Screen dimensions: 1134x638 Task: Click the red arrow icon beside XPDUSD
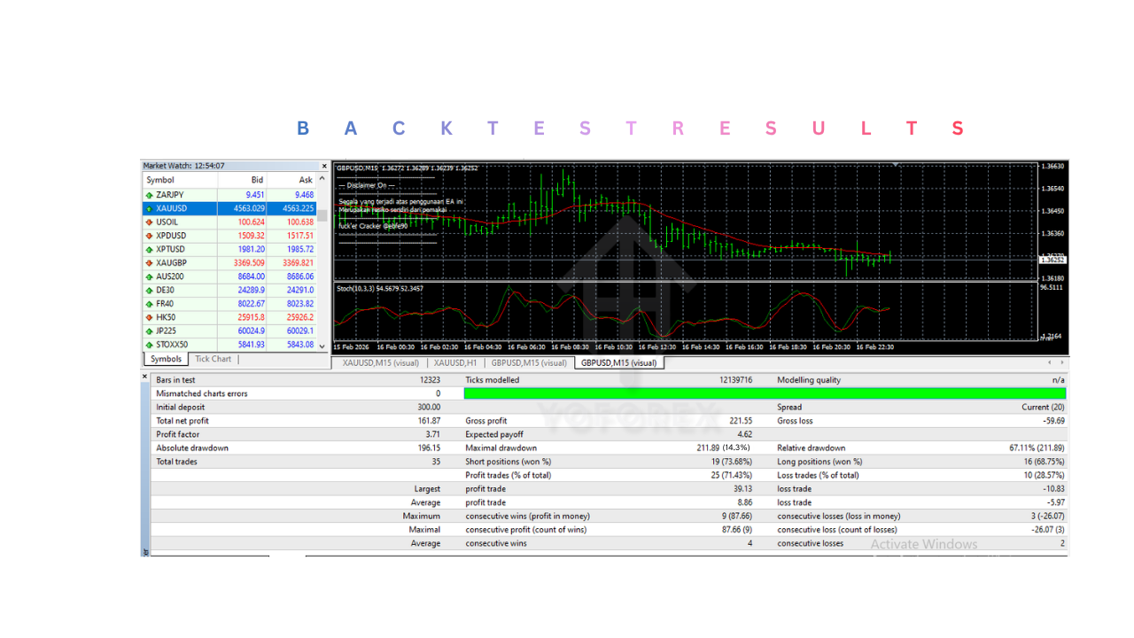[x=149, y=236]
